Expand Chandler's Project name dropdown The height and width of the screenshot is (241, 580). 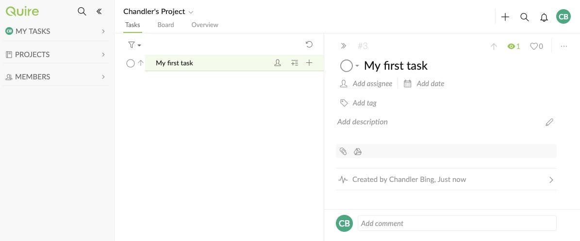191,12
